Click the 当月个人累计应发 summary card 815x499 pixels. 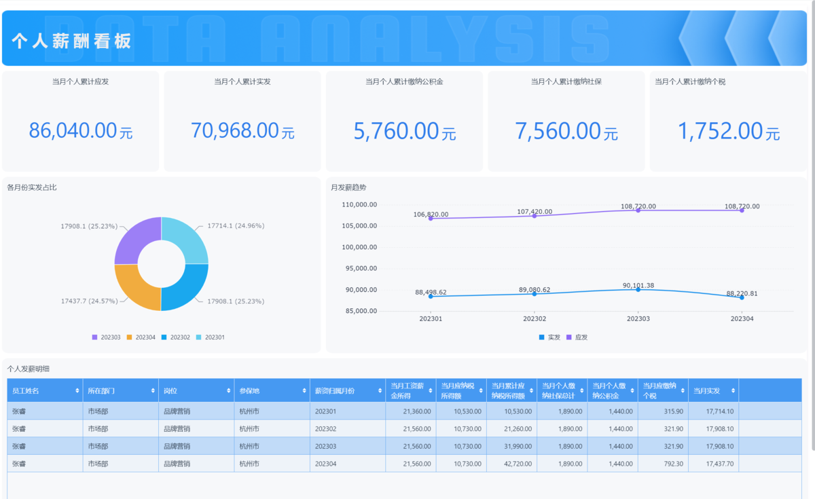(x=81, y=122)
